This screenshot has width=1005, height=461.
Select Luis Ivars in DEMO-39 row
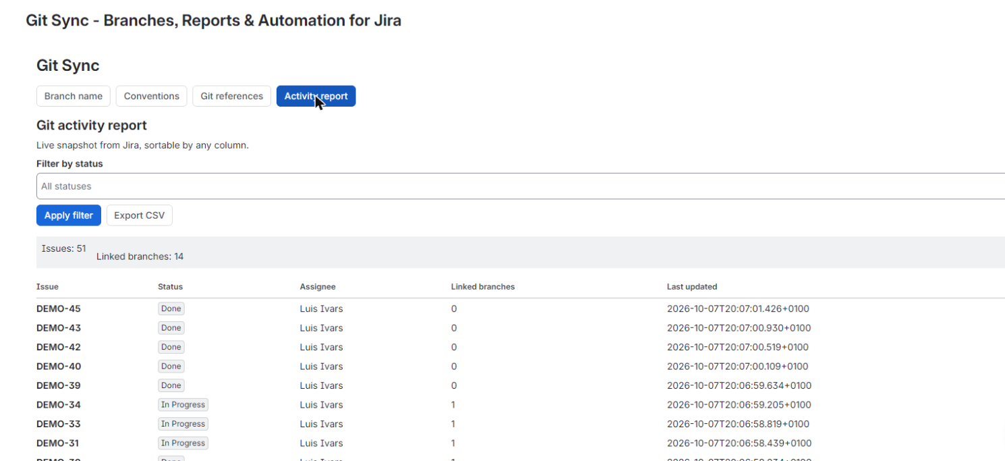coord(322,386)
